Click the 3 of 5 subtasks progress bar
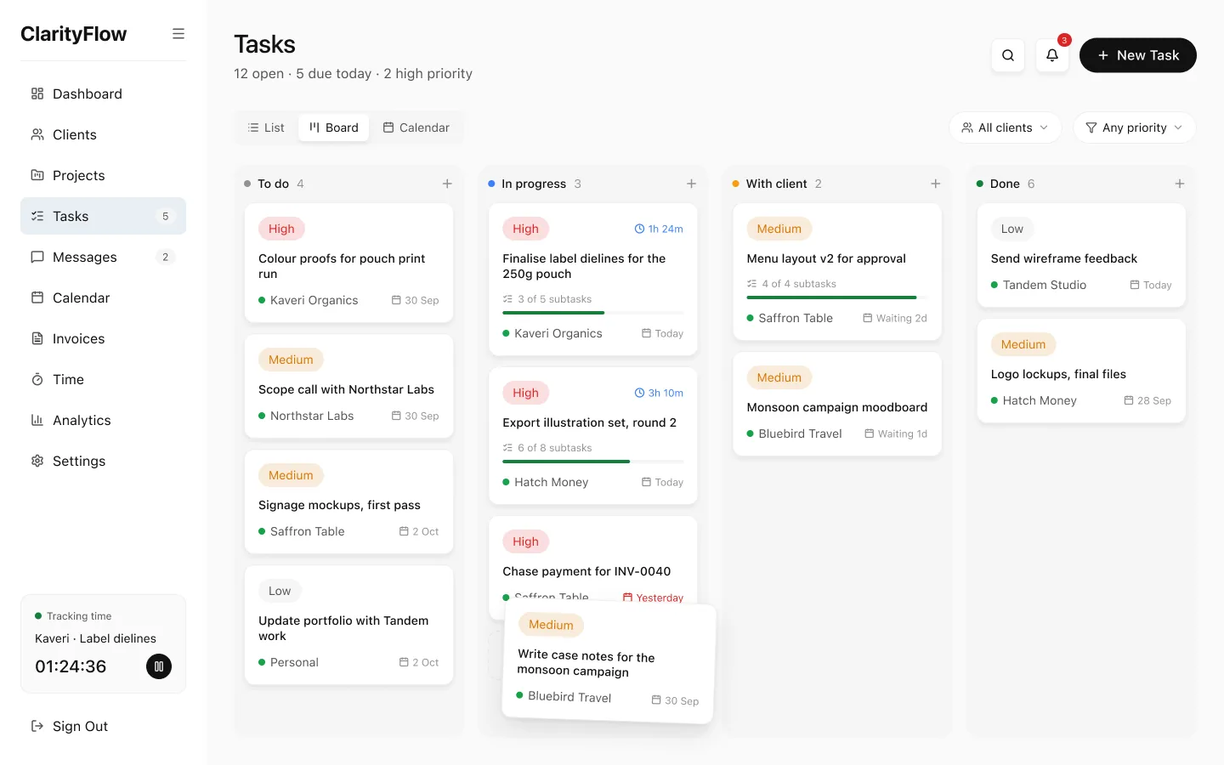The image size is (1224, 765). pyautogui.click(x=593, y=313)
